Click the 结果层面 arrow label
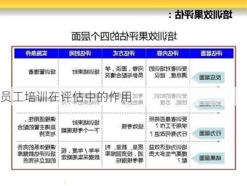Viewport: 247px width, 186px height. tap(208, 158)
